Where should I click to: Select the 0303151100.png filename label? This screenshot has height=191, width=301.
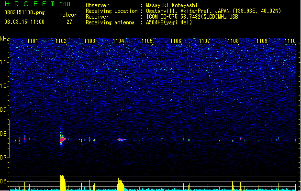pyautogui.click(x=24, y=12)
